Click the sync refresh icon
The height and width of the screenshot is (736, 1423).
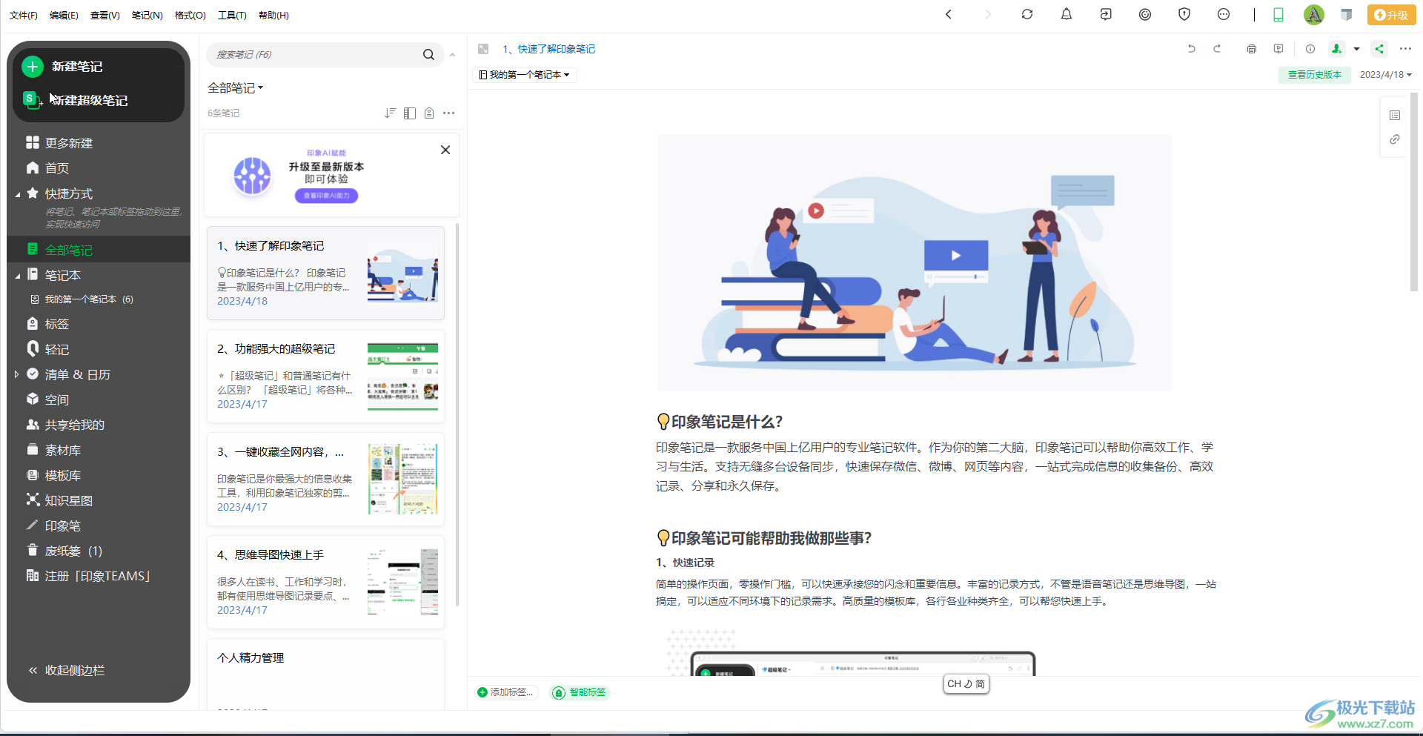[x=1027, y=14]
